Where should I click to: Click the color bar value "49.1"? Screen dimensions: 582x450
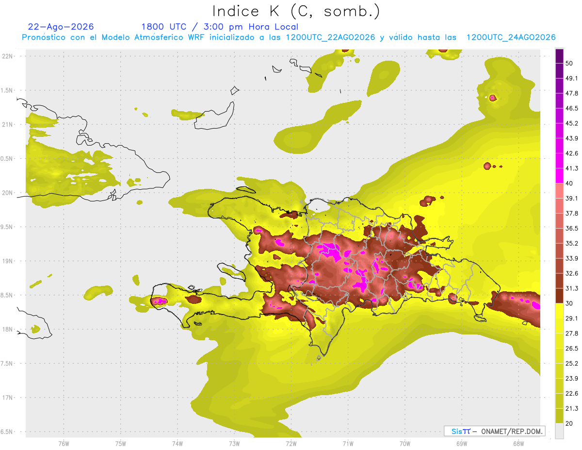[571, 78]
